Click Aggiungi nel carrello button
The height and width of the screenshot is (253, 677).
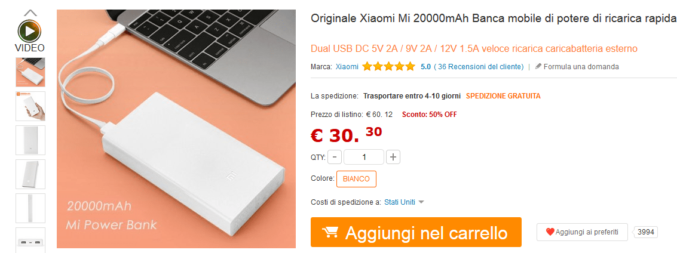point(416,232)
